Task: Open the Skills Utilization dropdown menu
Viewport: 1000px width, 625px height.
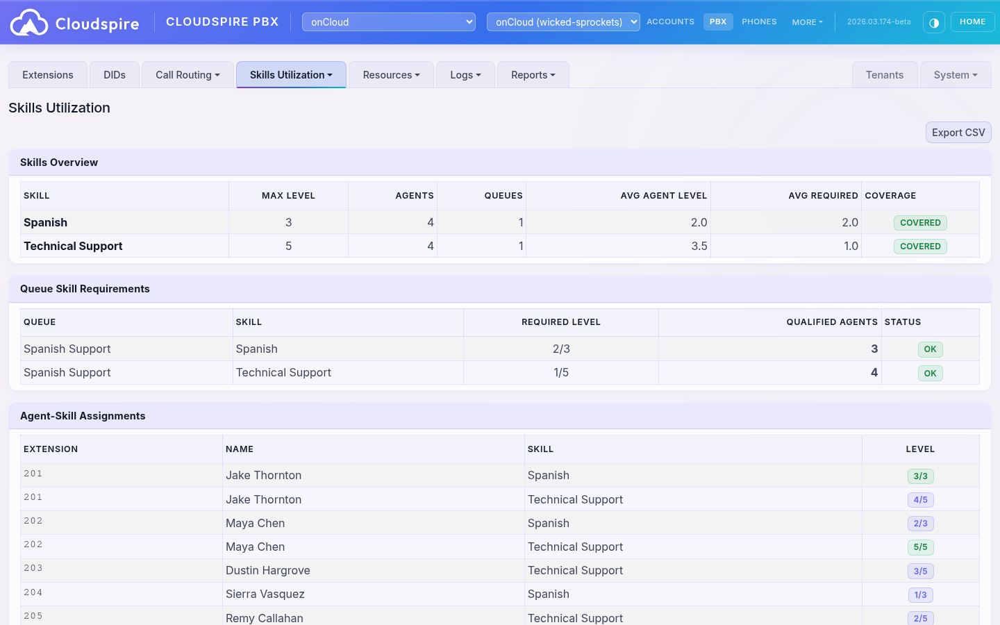Action: [291, 74]
